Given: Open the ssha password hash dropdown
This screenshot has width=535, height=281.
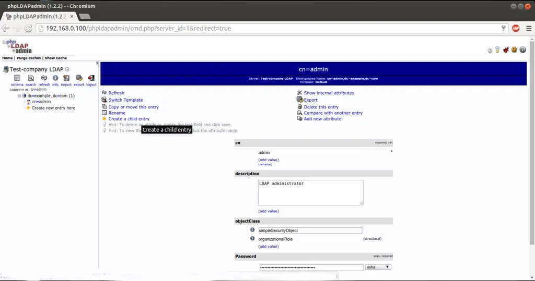Looking at the screenshot, I should (x=378, y=267).
